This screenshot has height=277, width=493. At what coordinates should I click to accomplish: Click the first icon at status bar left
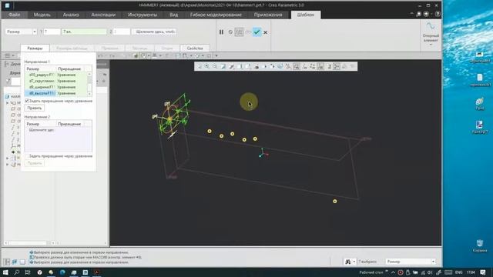point(7,262)
